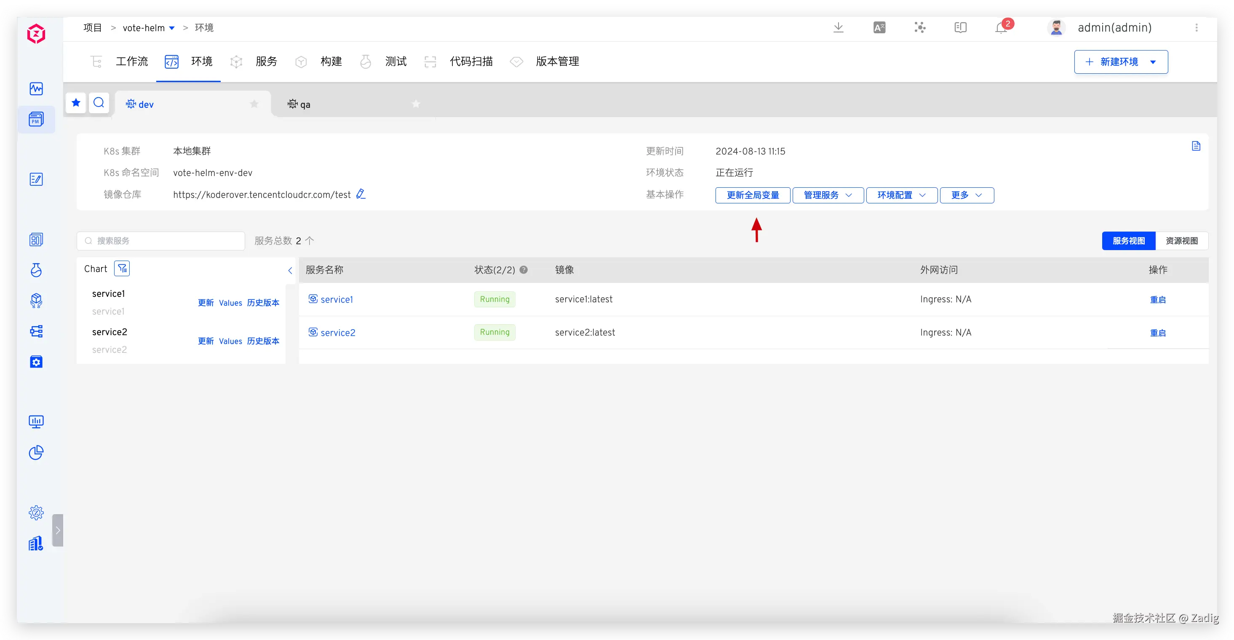Viewport: 1234px width, 640px height.
Task: Switch to 资源视图 view
Action: (1181, 241)
